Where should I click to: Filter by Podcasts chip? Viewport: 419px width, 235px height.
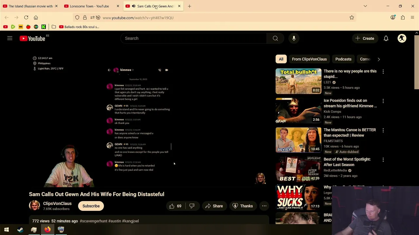point(343,59)
